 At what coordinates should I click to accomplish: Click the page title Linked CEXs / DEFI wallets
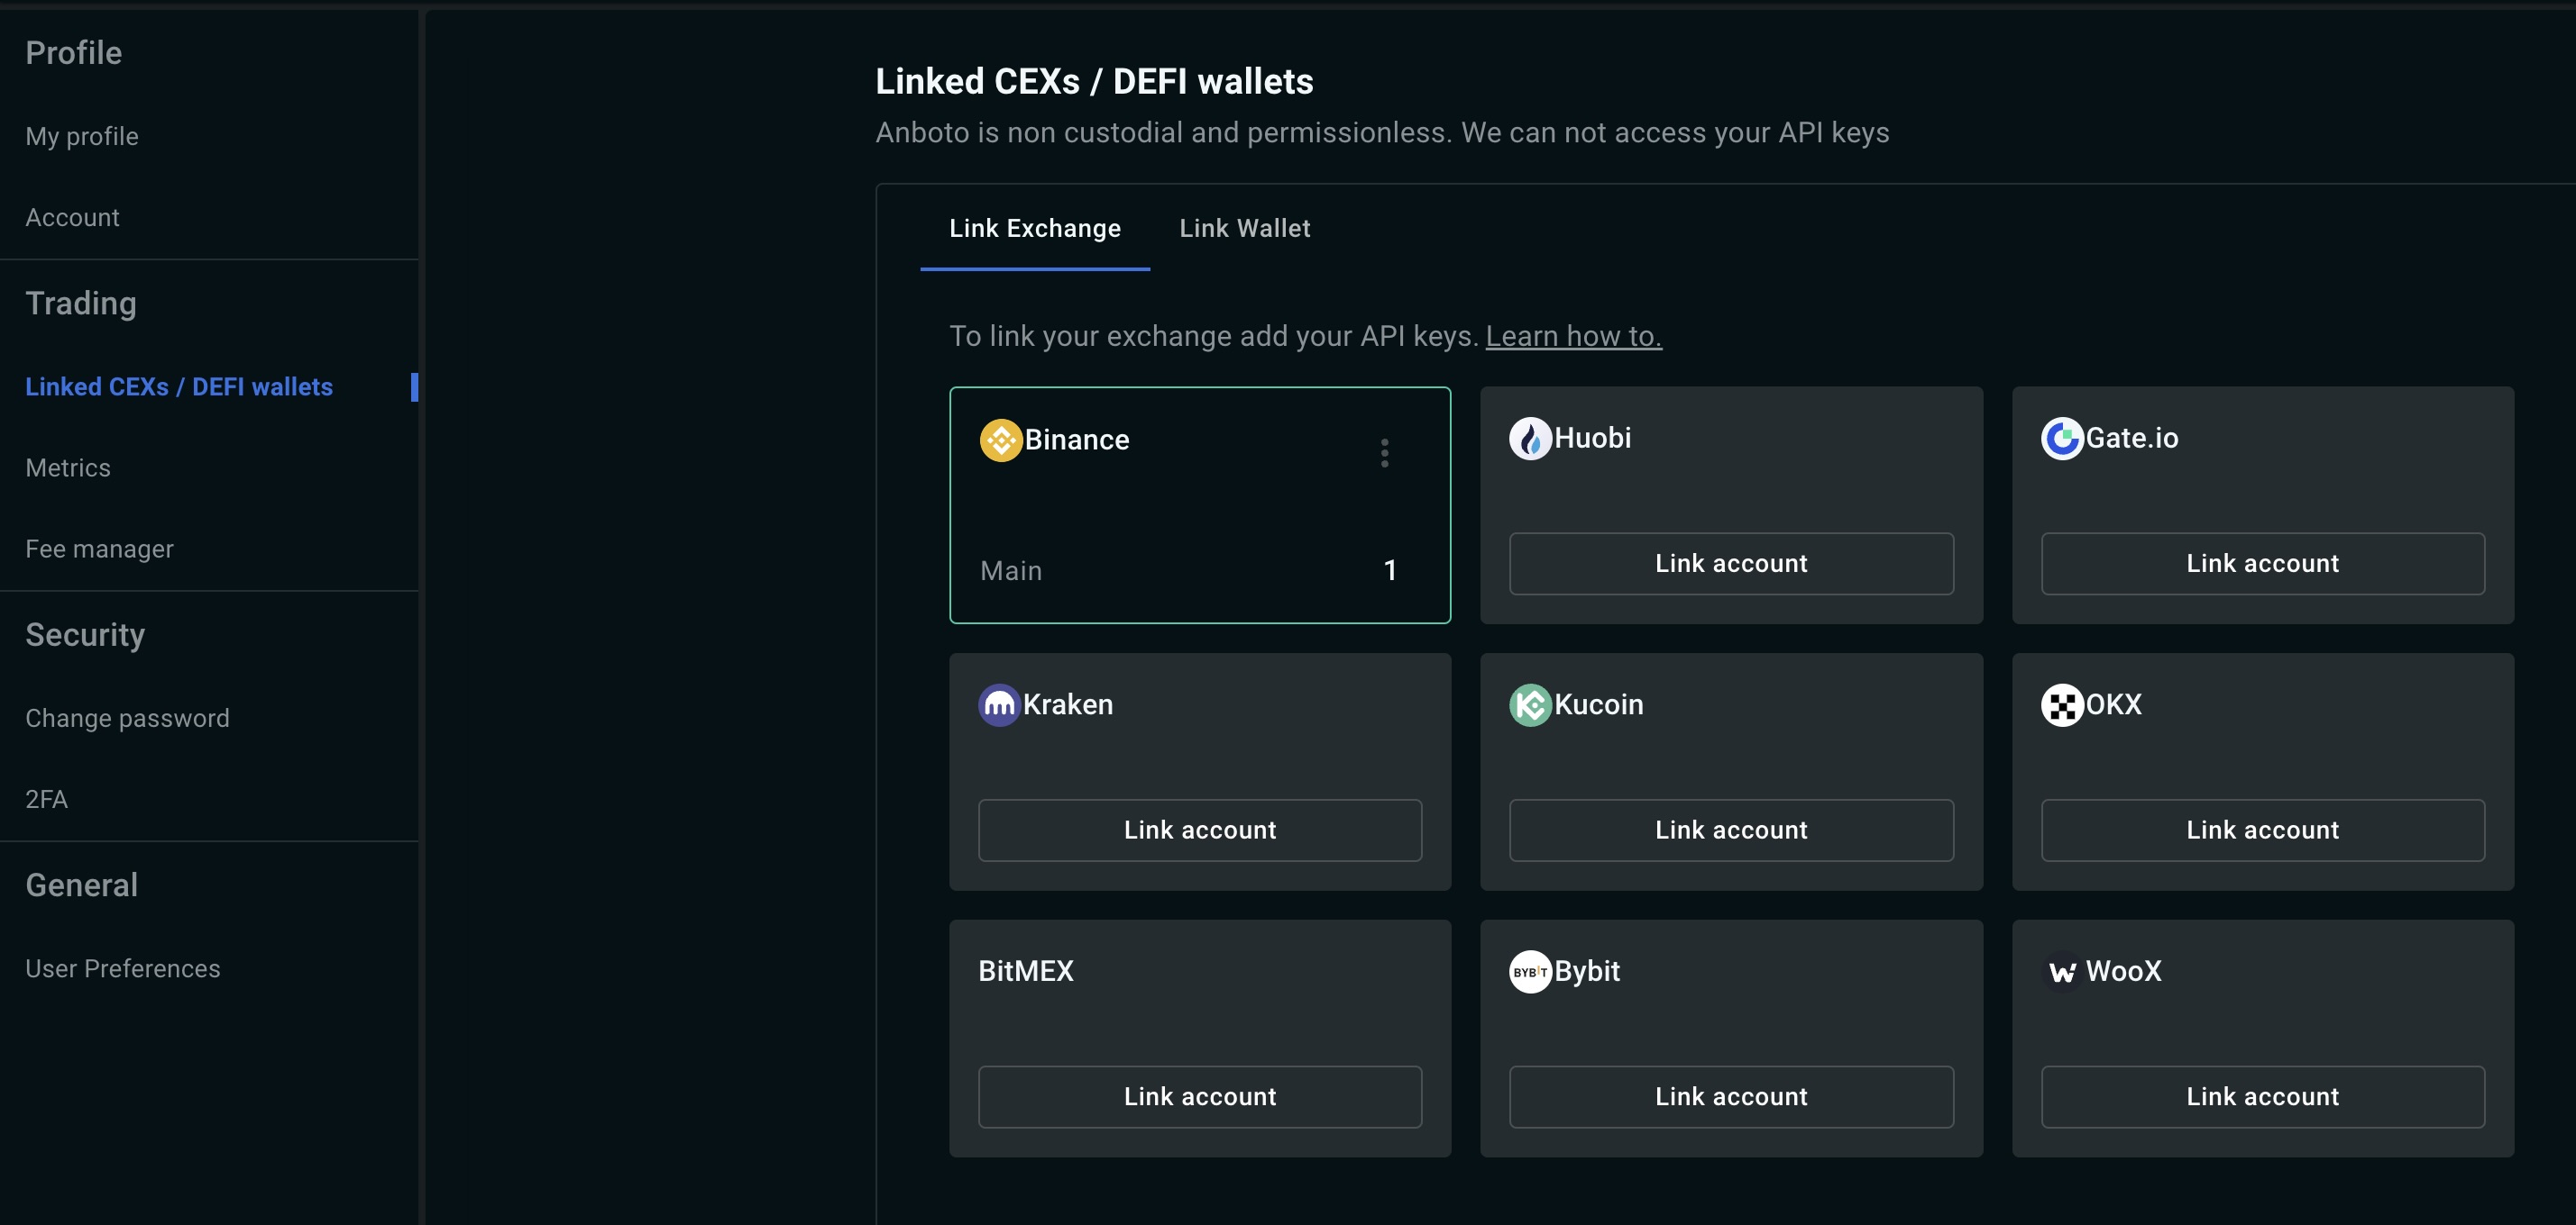(1094, 82)
